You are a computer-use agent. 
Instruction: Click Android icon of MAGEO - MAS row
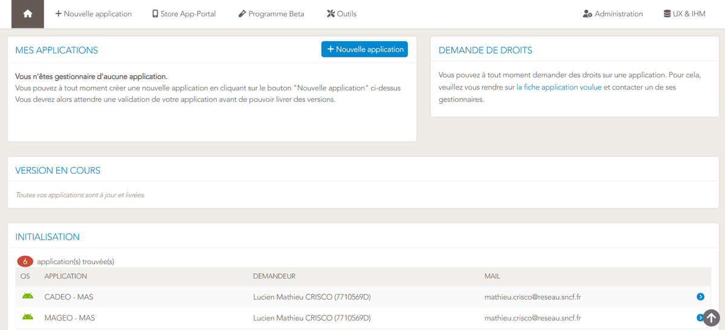[27, 317]
